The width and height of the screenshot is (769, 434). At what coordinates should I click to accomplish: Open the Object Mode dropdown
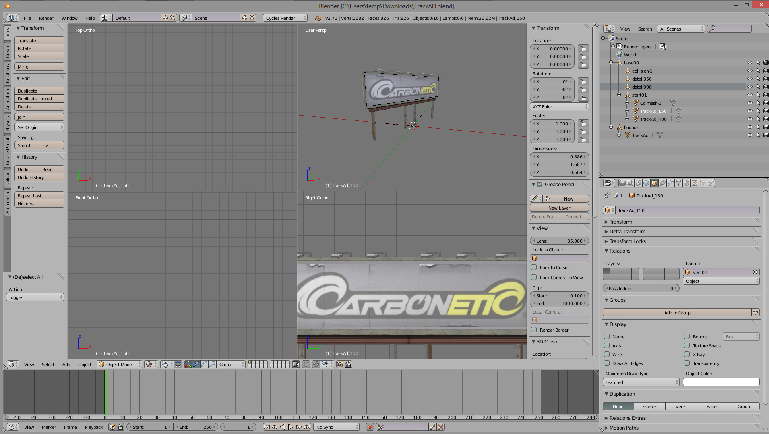[x=120, y=364]
